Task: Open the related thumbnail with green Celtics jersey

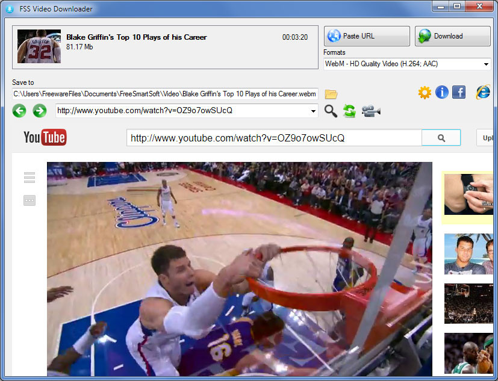Action: pyautogui.click(x=468, y=353)
